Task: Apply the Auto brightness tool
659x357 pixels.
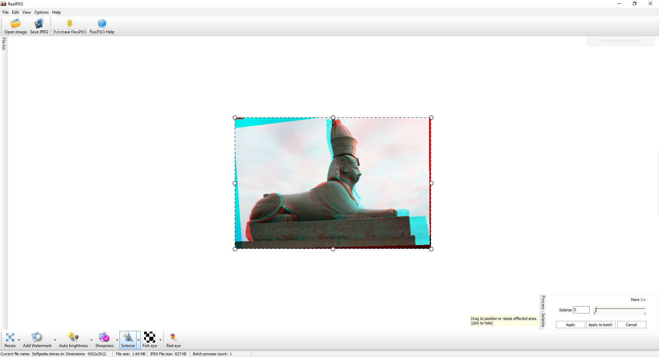Action: click(73, 340)
